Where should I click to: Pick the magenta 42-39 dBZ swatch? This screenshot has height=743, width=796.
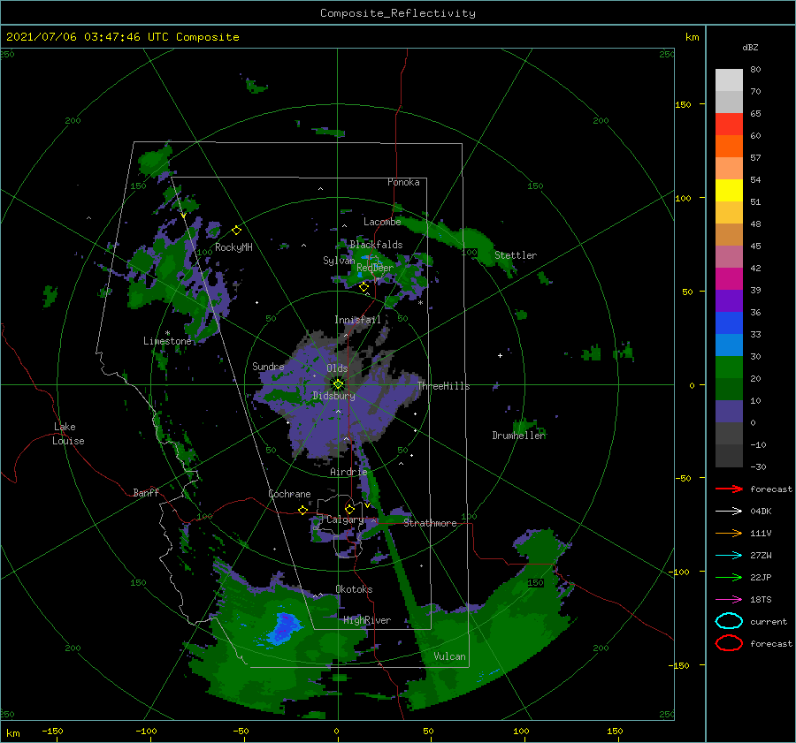[x=729, y=279]
